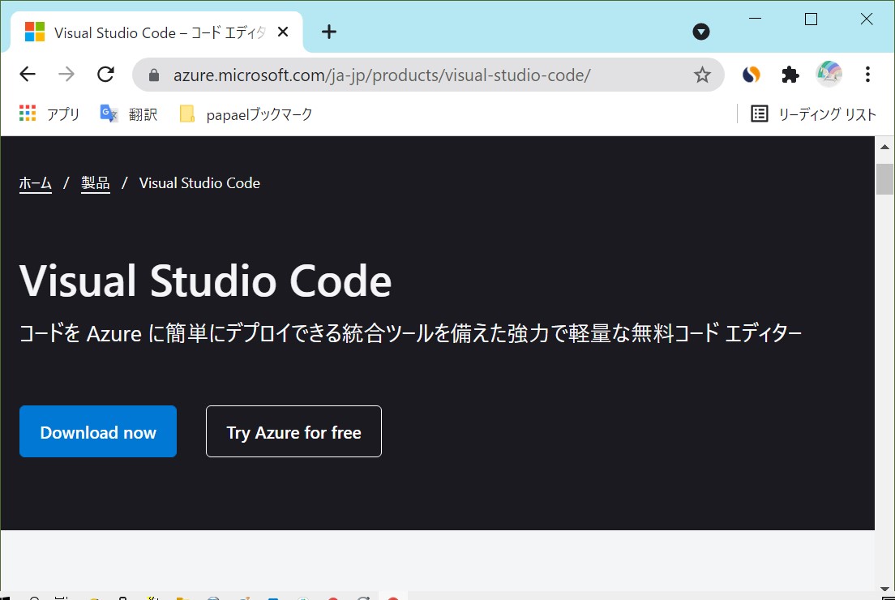Image resolution: width=895 pixels, height=600 pixels.
Task: Select the Visual Studio Code browser tab
Action: 156,32
